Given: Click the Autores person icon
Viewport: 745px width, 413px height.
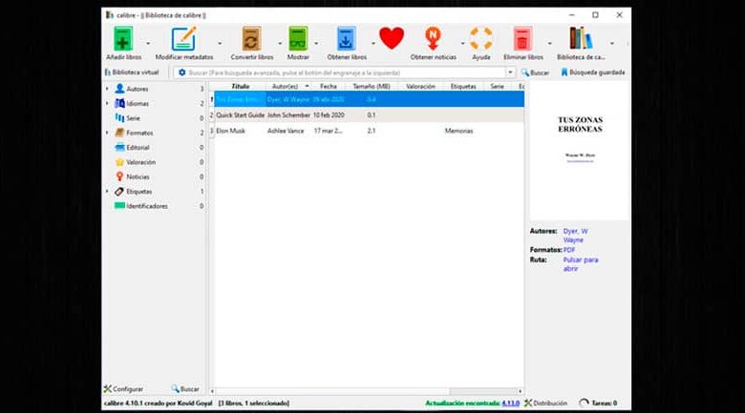Looking at the screenshot, I should pos(119,89).
